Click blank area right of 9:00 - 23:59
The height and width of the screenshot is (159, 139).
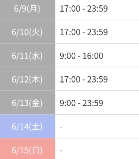pos(121,103)
